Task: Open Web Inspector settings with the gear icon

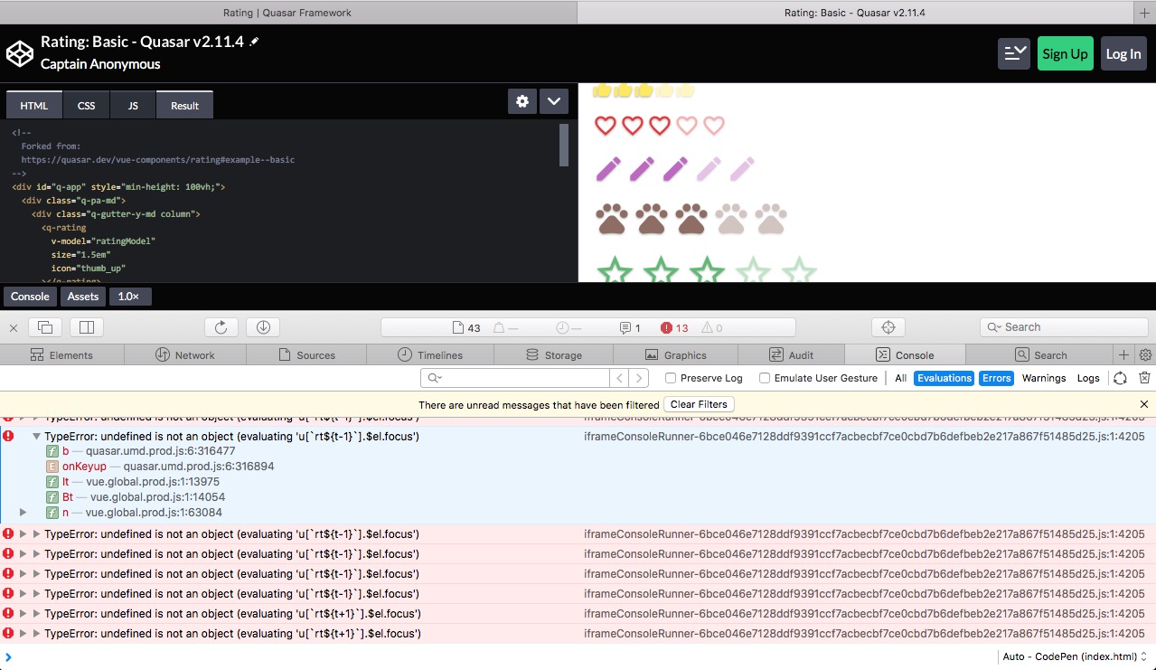Action: (1145, 354)
